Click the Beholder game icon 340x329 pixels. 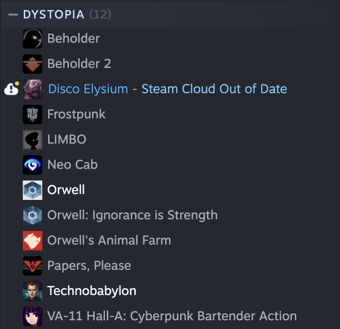[x=33, y=39]
